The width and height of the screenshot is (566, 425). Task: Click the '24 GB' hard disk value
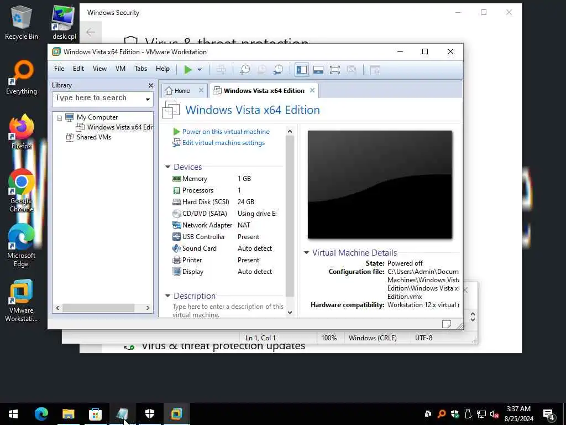click(x=246, y=201)
